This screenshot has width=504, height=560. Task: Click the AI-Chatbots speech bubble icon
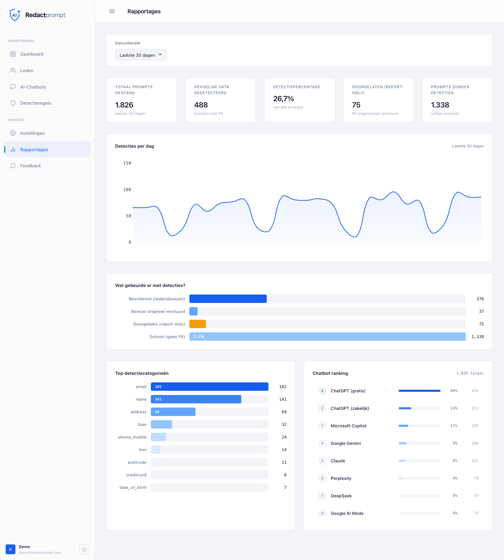(13, 87)
